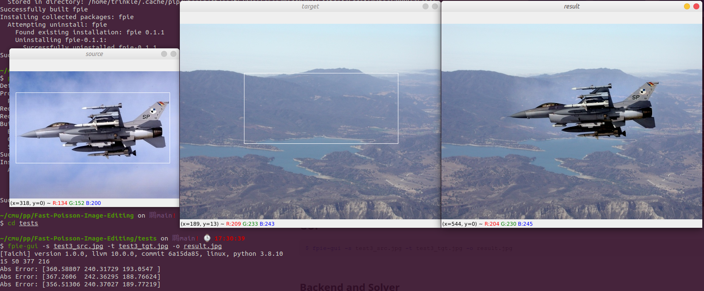704x291 pixels.
Task: Click the Fast-Poisson-Image-Editing/tests prompt path
Action: point(78,238)
